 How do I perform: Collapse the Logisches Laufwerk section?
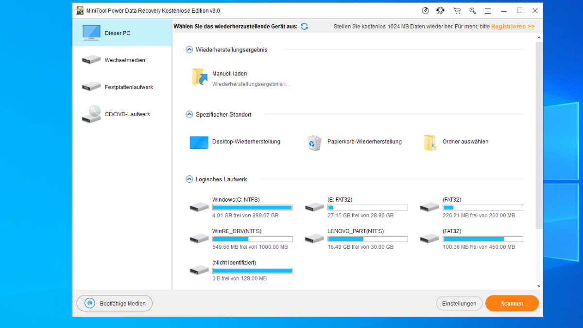coord(189,179)
